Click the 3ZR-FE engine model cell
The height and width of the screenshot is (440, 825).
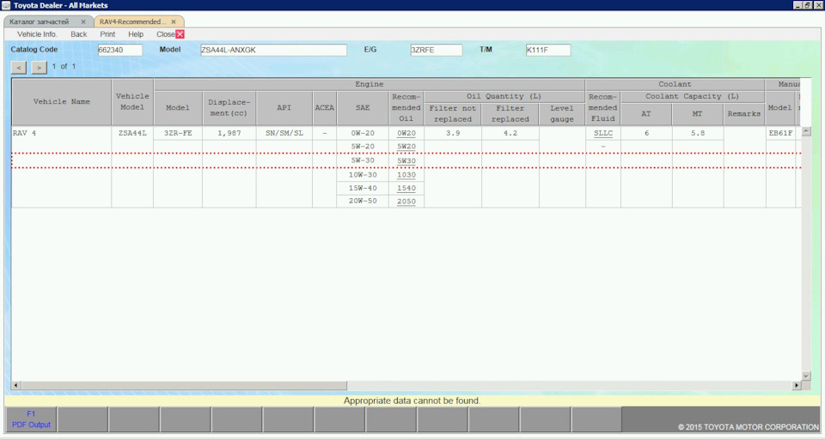[178, 133]
